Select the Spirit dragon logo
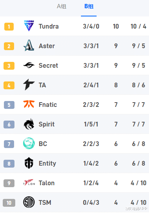 point(29,124)
